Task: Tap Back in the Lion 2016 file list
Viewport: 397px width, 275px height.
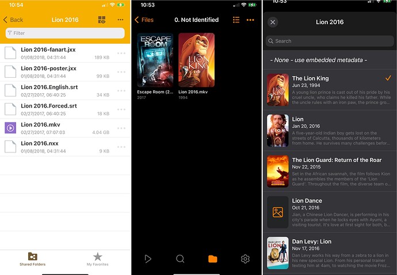Action: (x=13, y=20)
